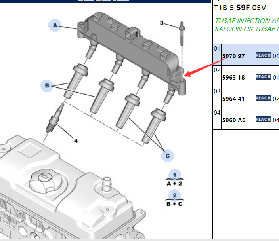The image size is (279, 241).
Task: Select part reference 5963 18
Action: 233,78
